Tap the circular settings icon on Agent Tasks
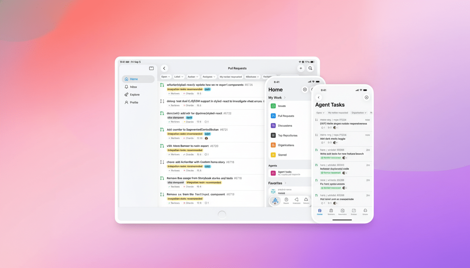Image resolution: width=470 pixels, height=268 pixels. point(366,97)
